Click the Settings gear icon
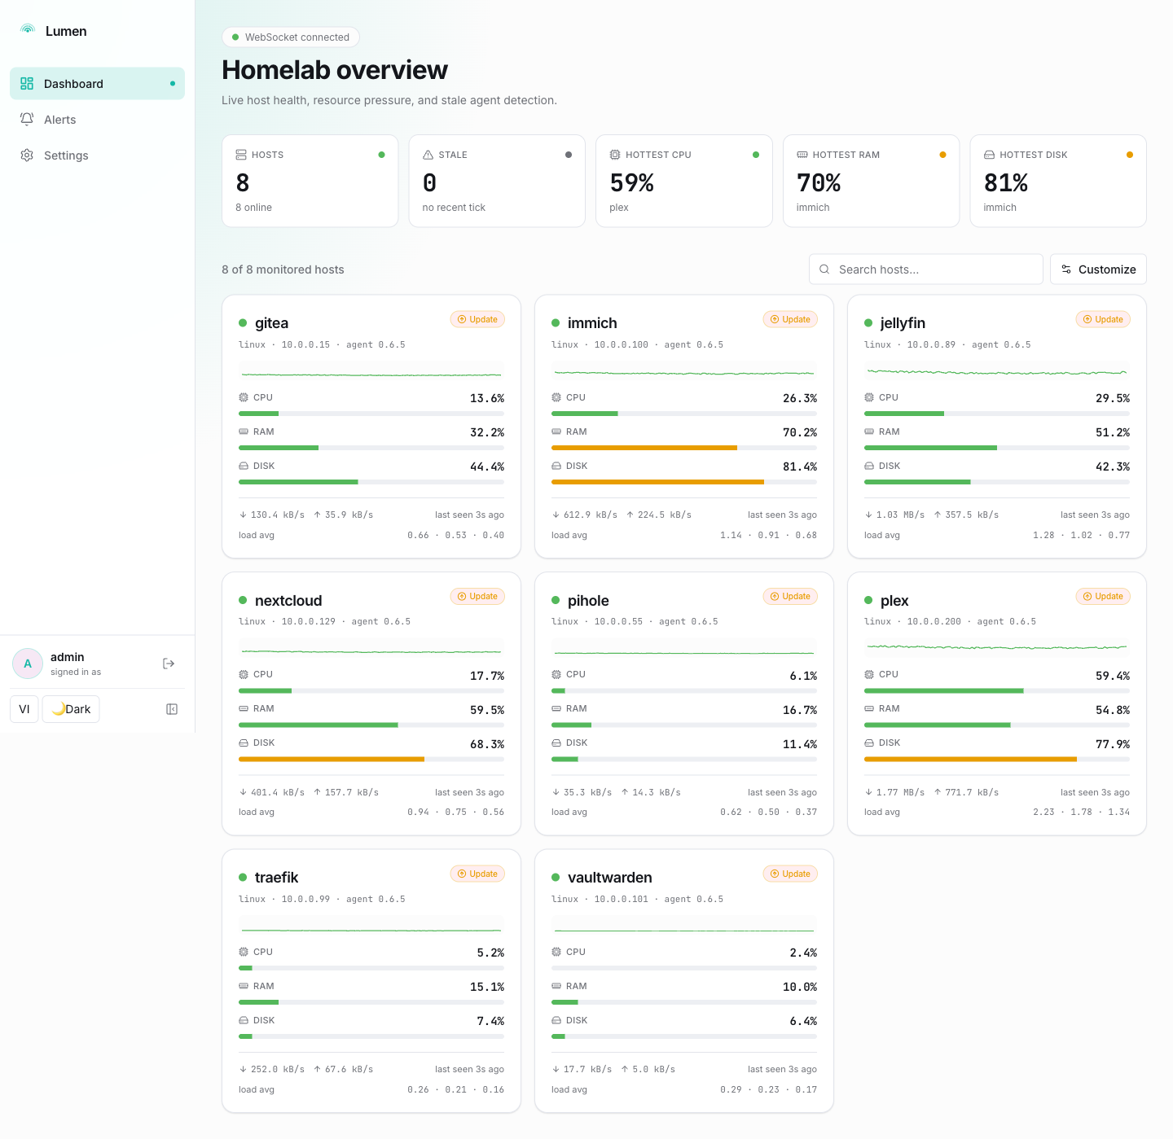Image resolution: width=1173 pixels, height=1139 pixels. 27,155
